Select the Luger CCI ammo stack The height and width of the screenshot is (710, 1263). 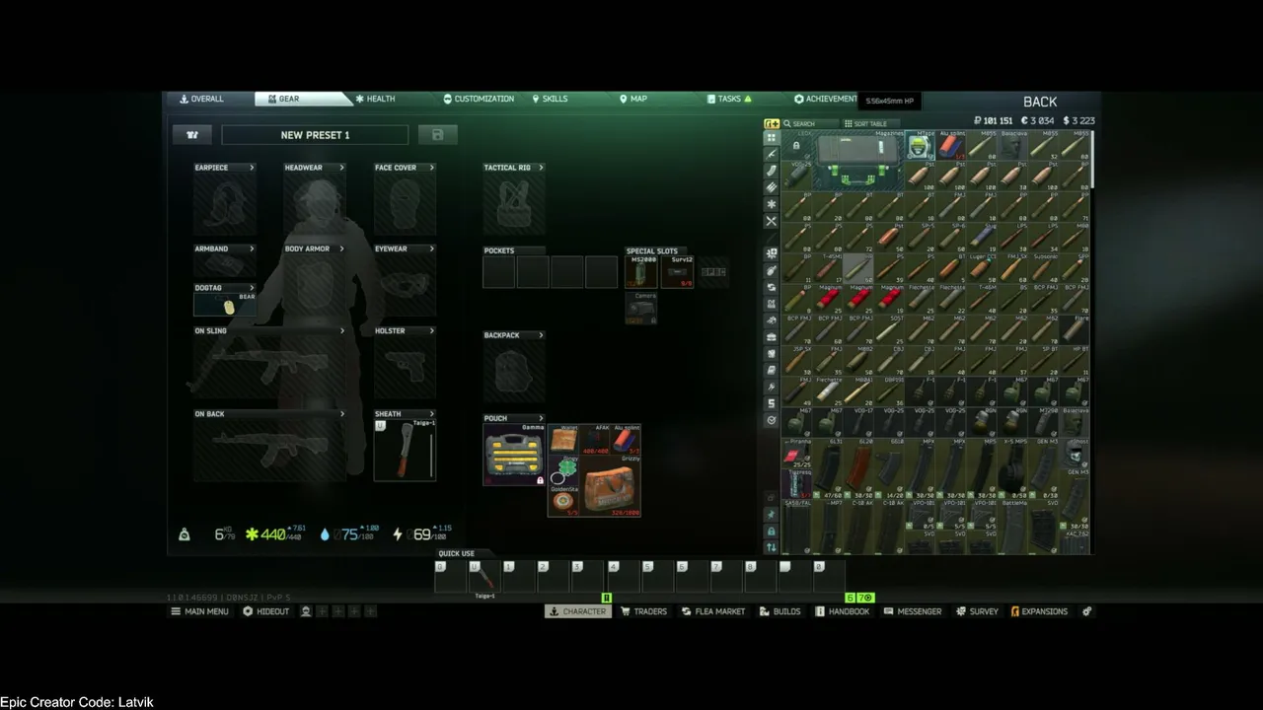pyautogui.click(x=981, y=268)
